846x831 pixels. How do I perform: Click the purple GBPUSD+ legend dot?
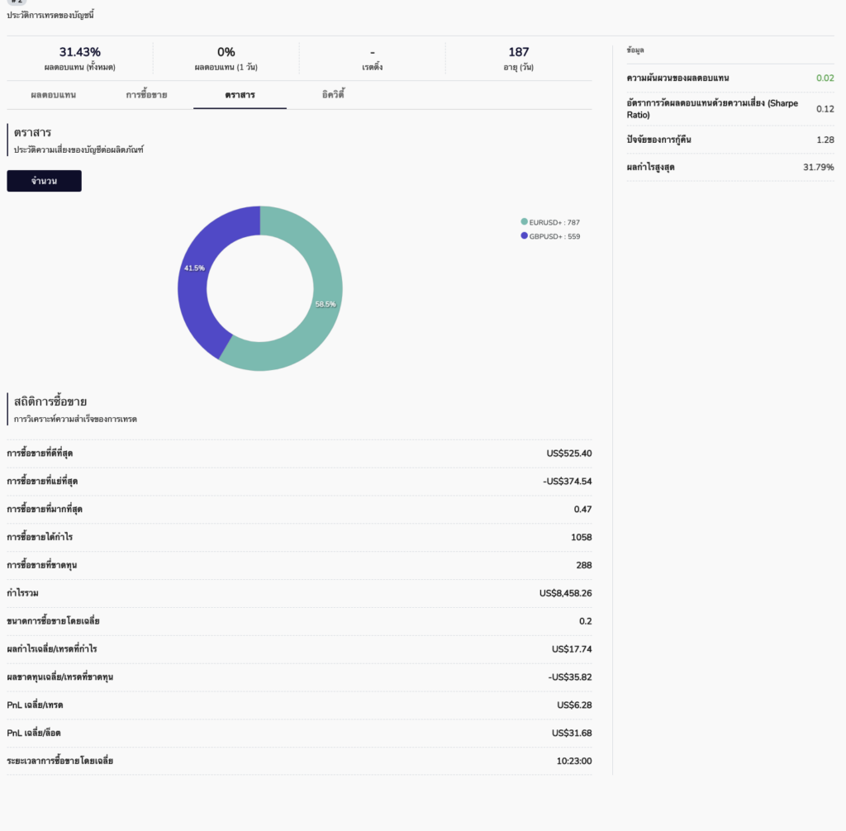pos(524,236)
